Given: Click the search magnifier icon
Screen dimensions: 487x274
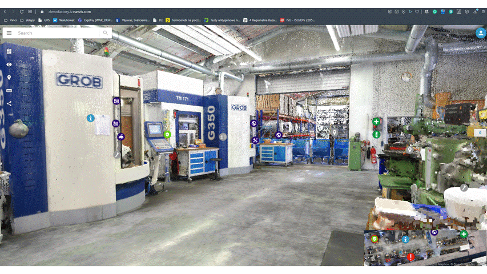Looking at the screenshot, I should [105, 33].
